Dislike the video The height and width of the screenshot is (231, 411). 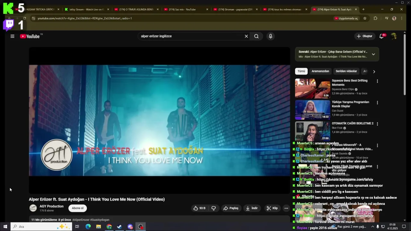coord(214,208)
